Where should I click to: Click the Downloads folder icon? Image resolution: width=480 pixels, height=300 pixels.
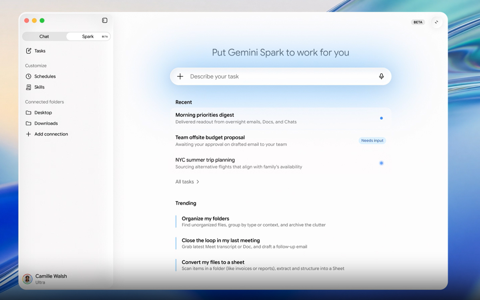click(x=28, y=124)
